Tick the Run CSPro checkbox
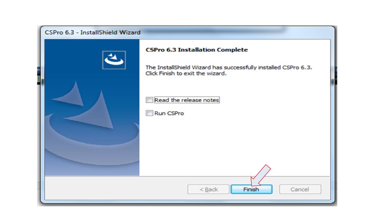 point(150,113)
